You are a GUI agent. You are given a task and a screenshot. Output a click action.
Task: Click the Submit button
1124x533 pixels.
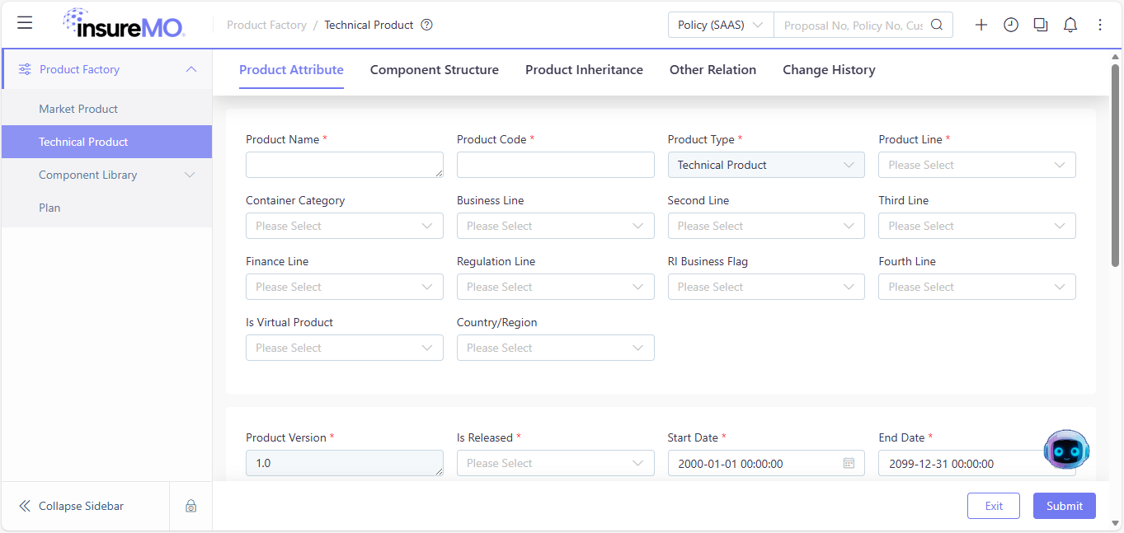click(1065, 506)
